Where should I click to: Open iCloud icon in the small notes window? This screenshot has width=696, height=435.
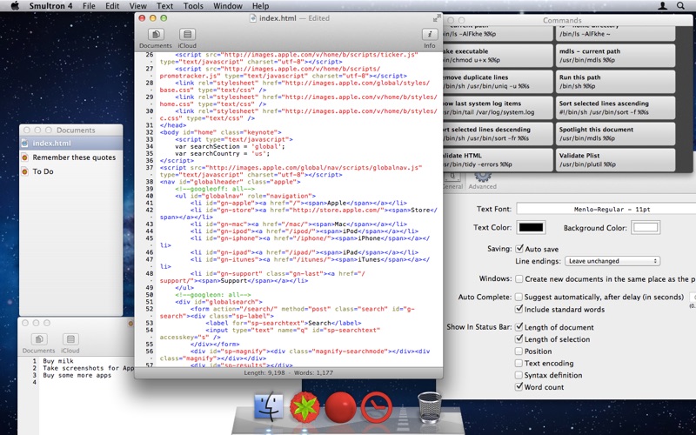coord(70,339)
